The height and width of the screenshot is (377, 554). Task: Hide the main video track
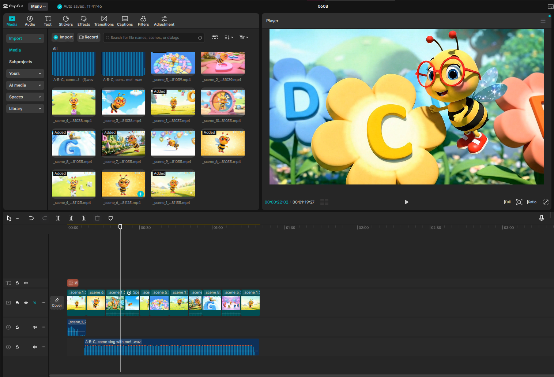coord(26,303)
